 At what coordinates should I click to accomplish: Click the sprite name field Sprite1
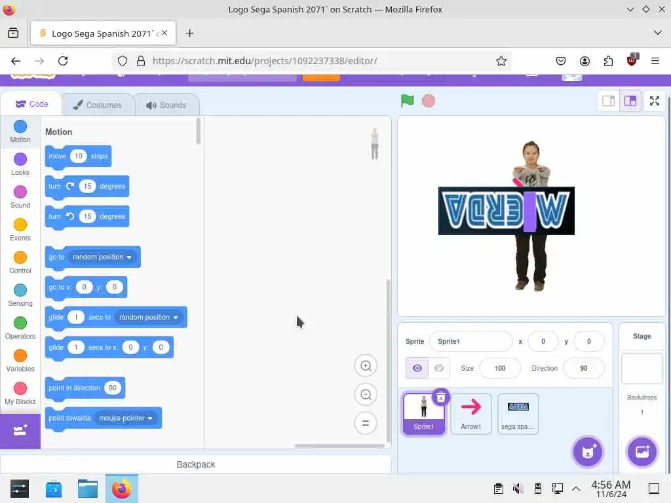[470, 341]
